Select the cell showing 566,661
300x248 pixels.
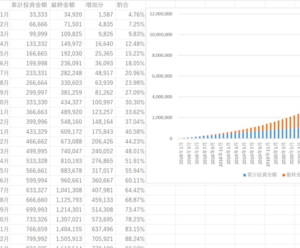30,171
